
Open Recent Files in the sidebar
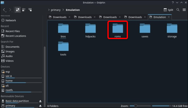(12, 31)
